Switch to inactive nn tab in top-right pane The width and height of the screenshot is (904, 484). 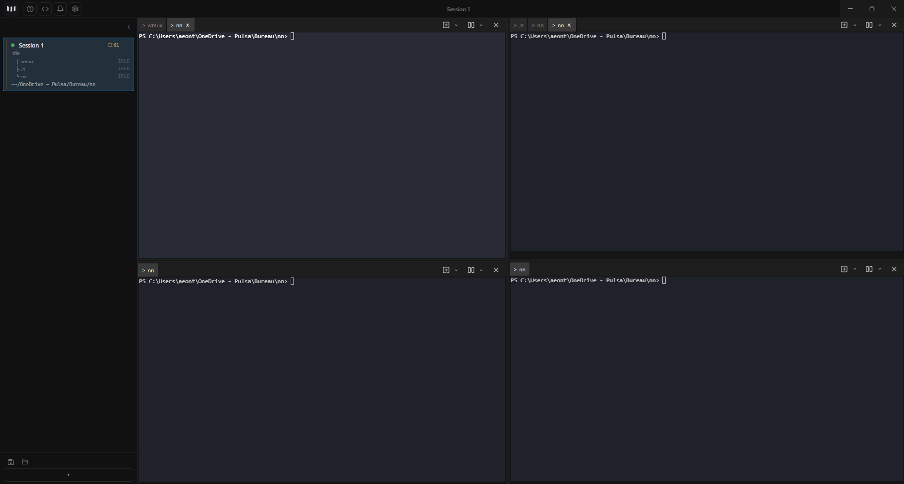pyautogui.click(x=538, y=25)
